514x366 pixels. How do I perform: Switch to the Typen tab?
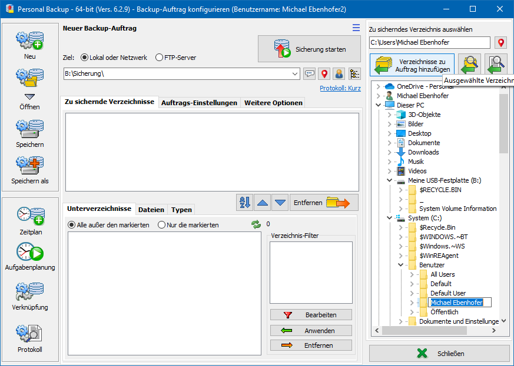pyautogui.click(x=181, y=210)
